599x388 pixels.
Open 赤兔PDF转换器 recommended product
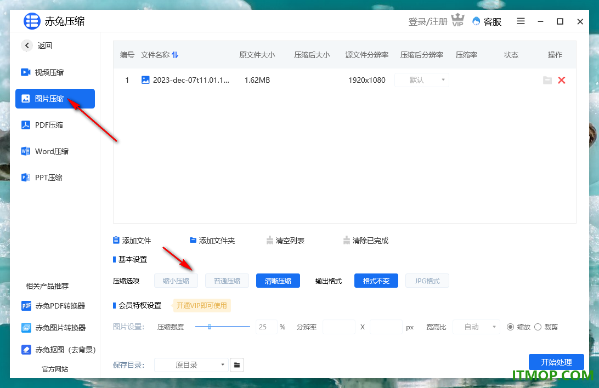pos(53,306)
